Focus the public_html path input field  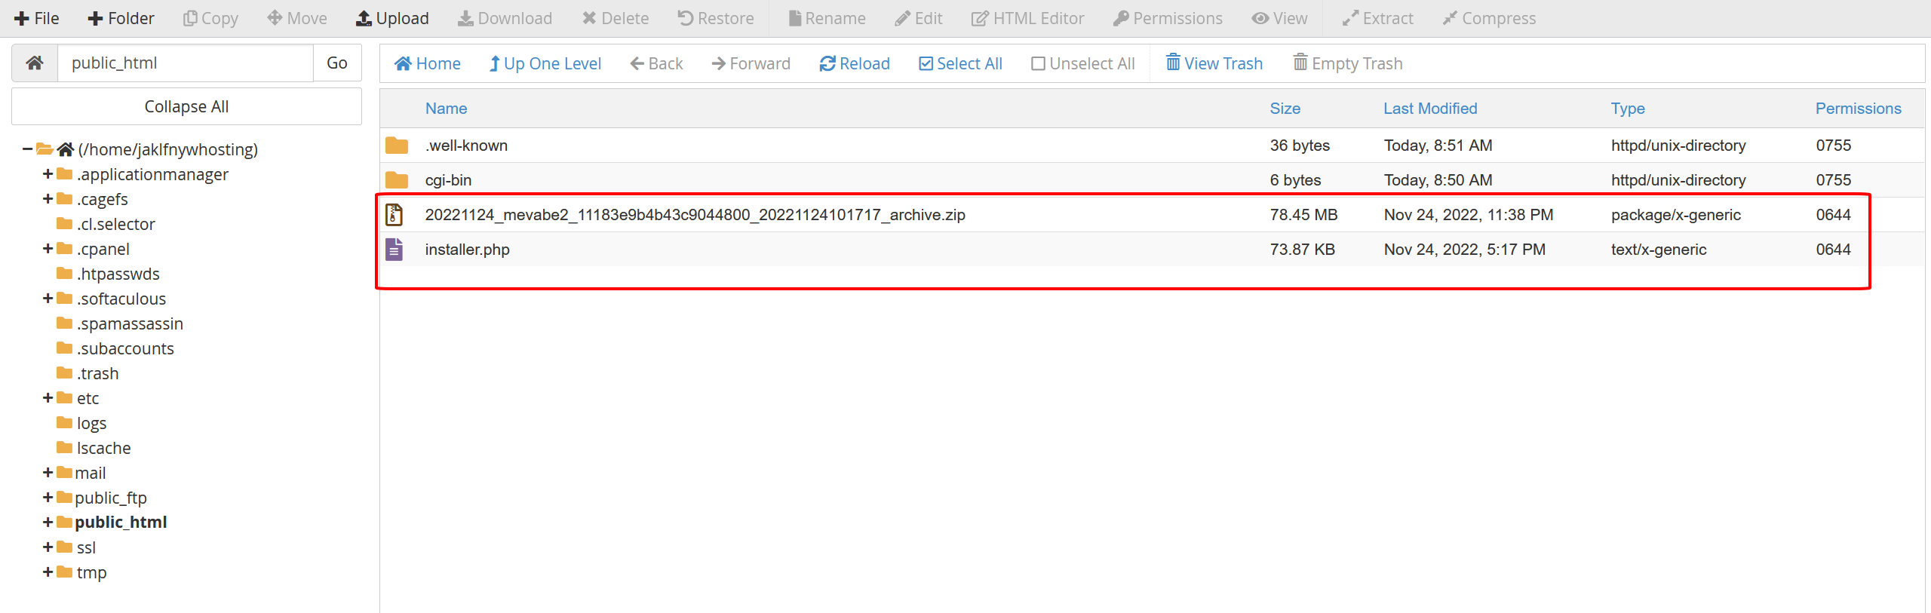click(185, 63)
